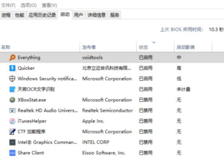Viewport: 224px width, 159px height.
Task: Switch to the 详细信息 tab
Action: coord(96,15)
